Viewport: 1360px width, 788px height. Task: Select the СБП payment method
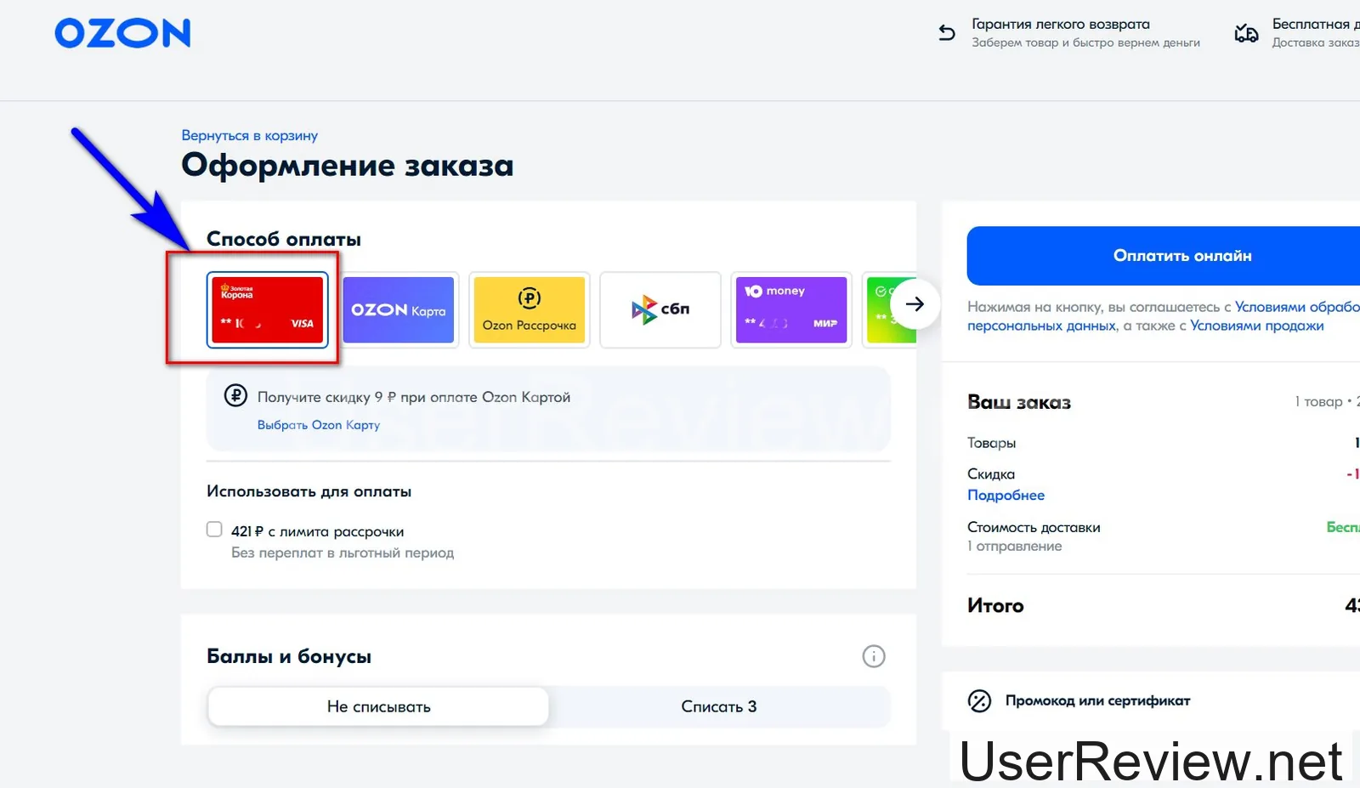point(660,309)
